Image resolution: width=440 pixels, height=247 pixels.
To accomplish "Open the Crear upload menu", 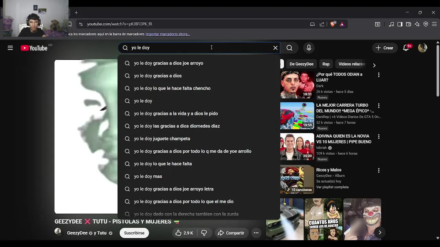I will click(385, 48).
